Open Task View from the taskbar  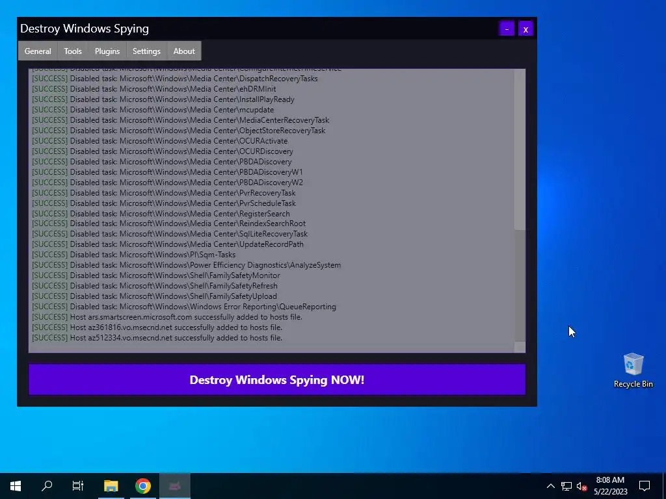pyautogui.click(x=78, y=486)
